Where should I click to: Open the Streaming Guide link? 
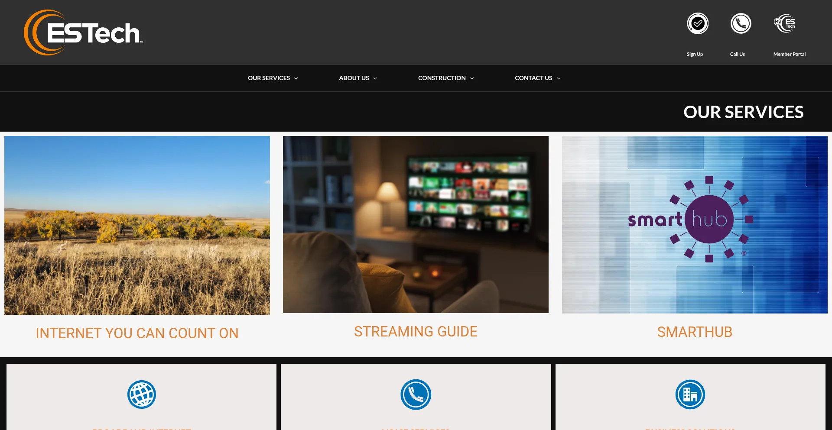(x=416, y=332)
